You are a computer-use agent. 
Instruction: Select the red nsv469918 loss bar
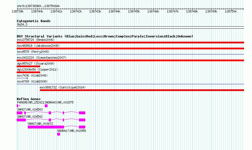tap(130, 48)
